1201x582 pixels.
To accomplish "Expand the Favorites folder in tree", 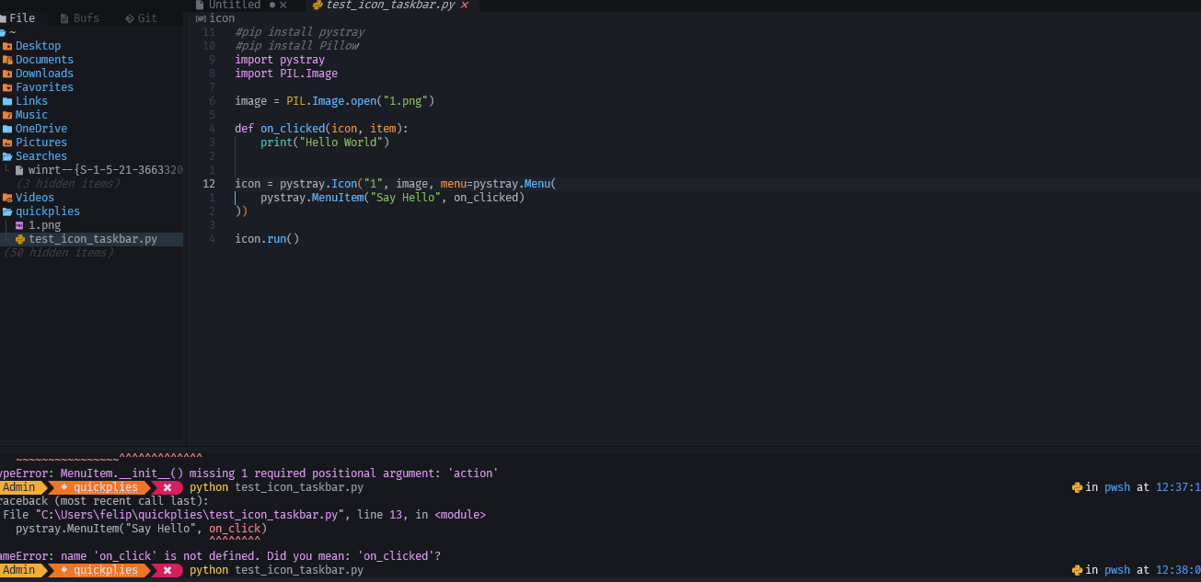I will pyautogui.click(x=43, y=87).
